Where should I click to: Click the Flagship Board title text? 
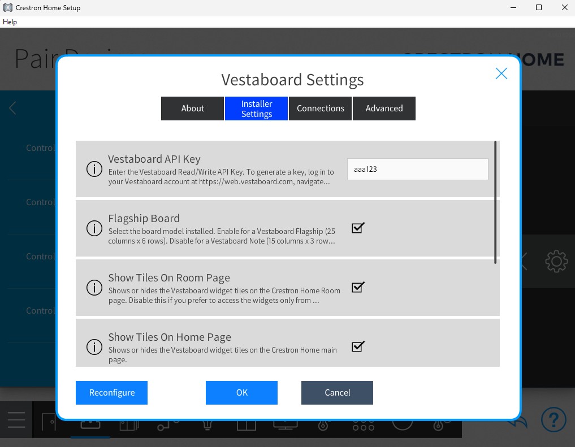(x=144, y=218)
